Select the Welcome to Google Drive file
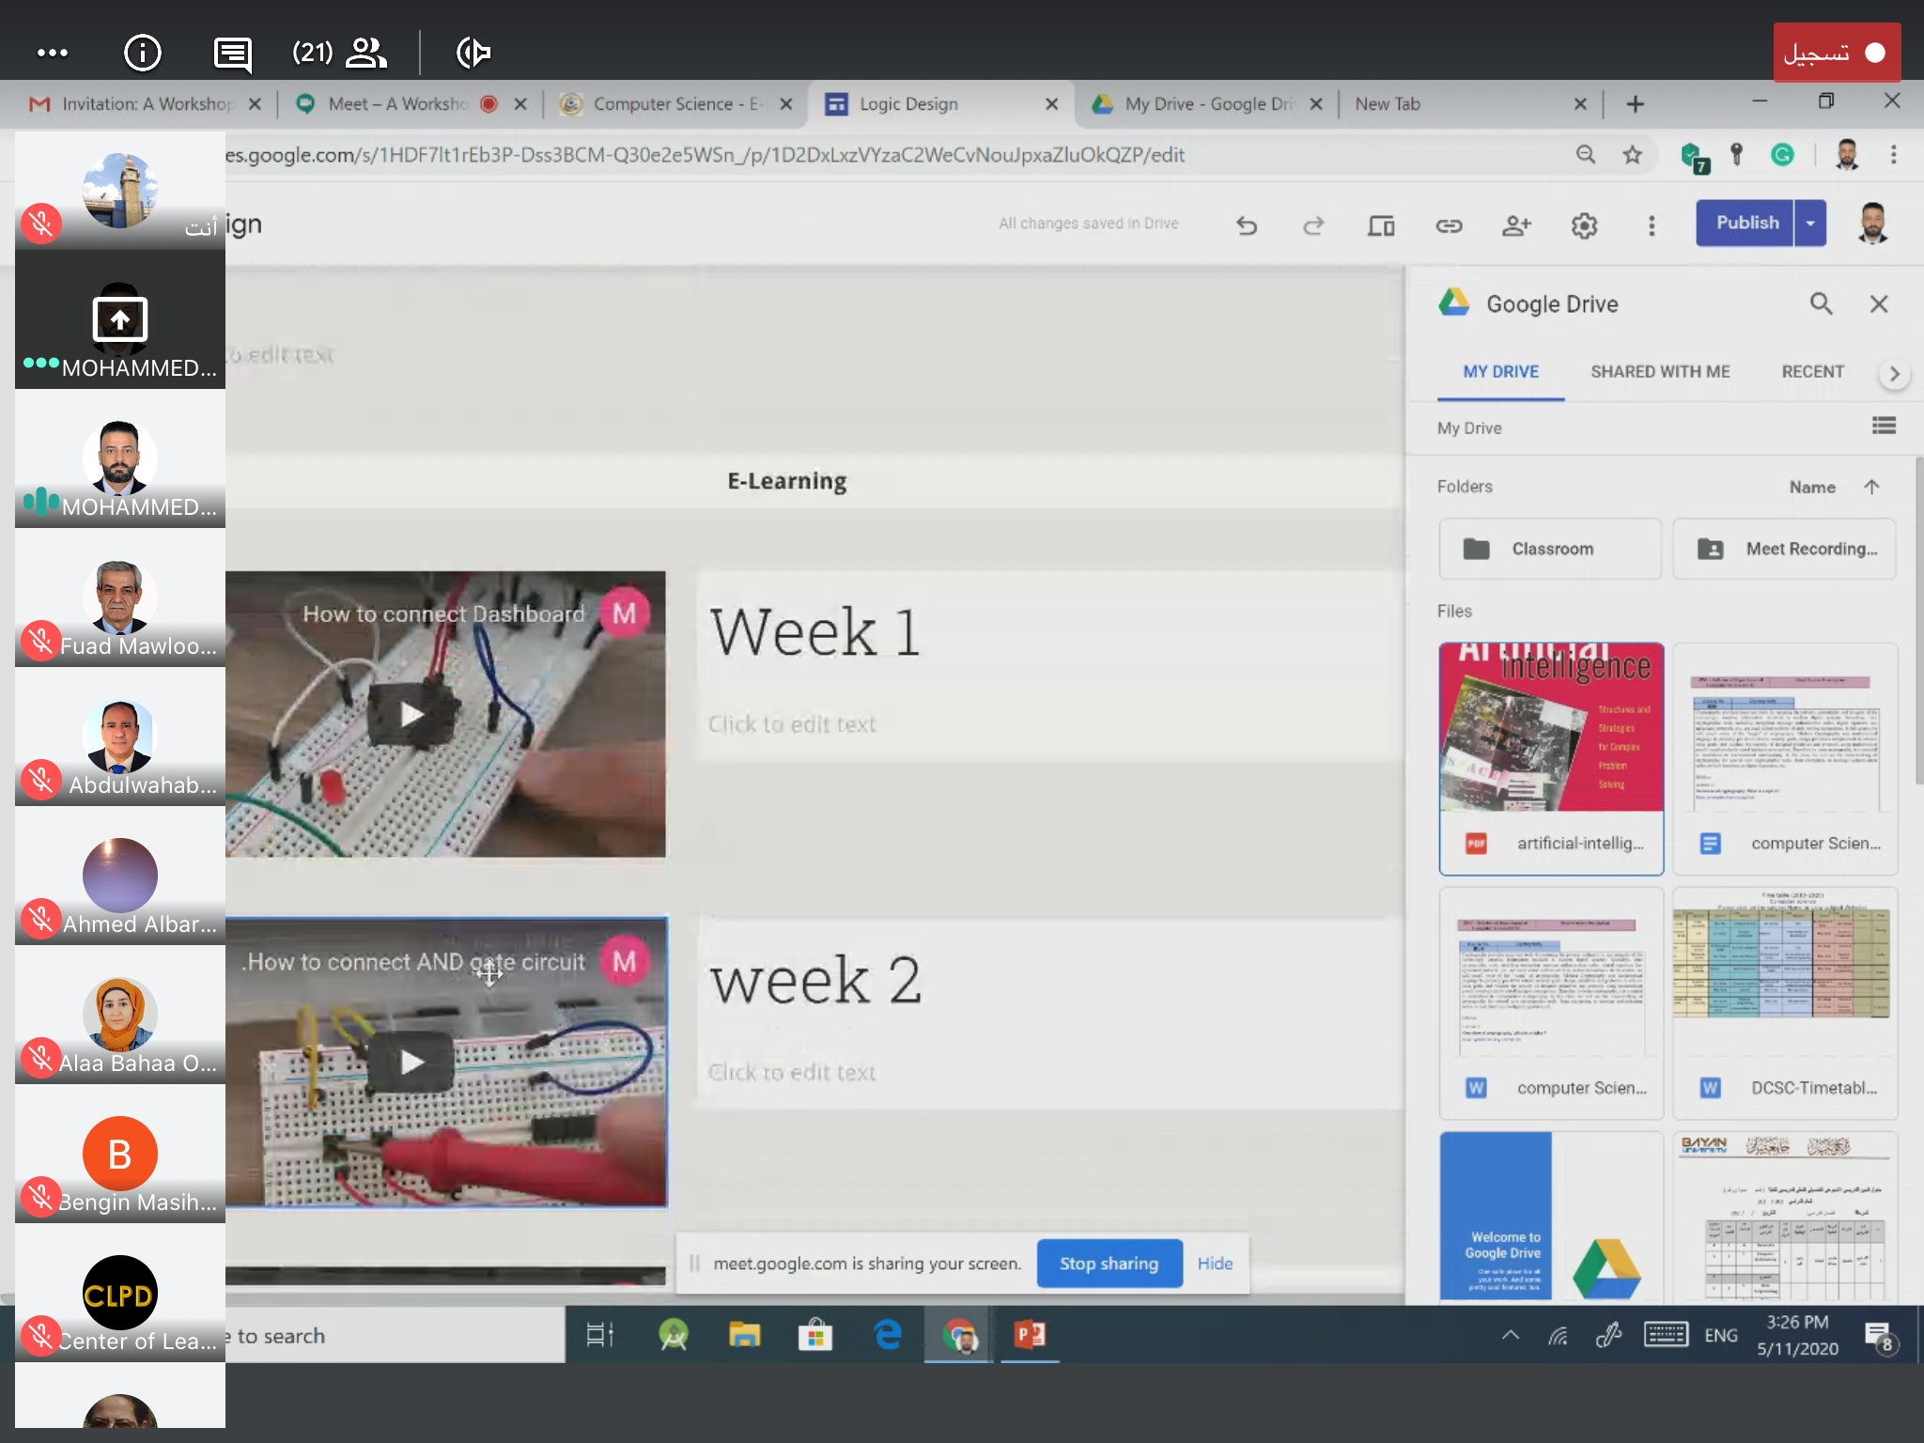Viewport: 1924px width, 1443px height. coord(1551,1218)
